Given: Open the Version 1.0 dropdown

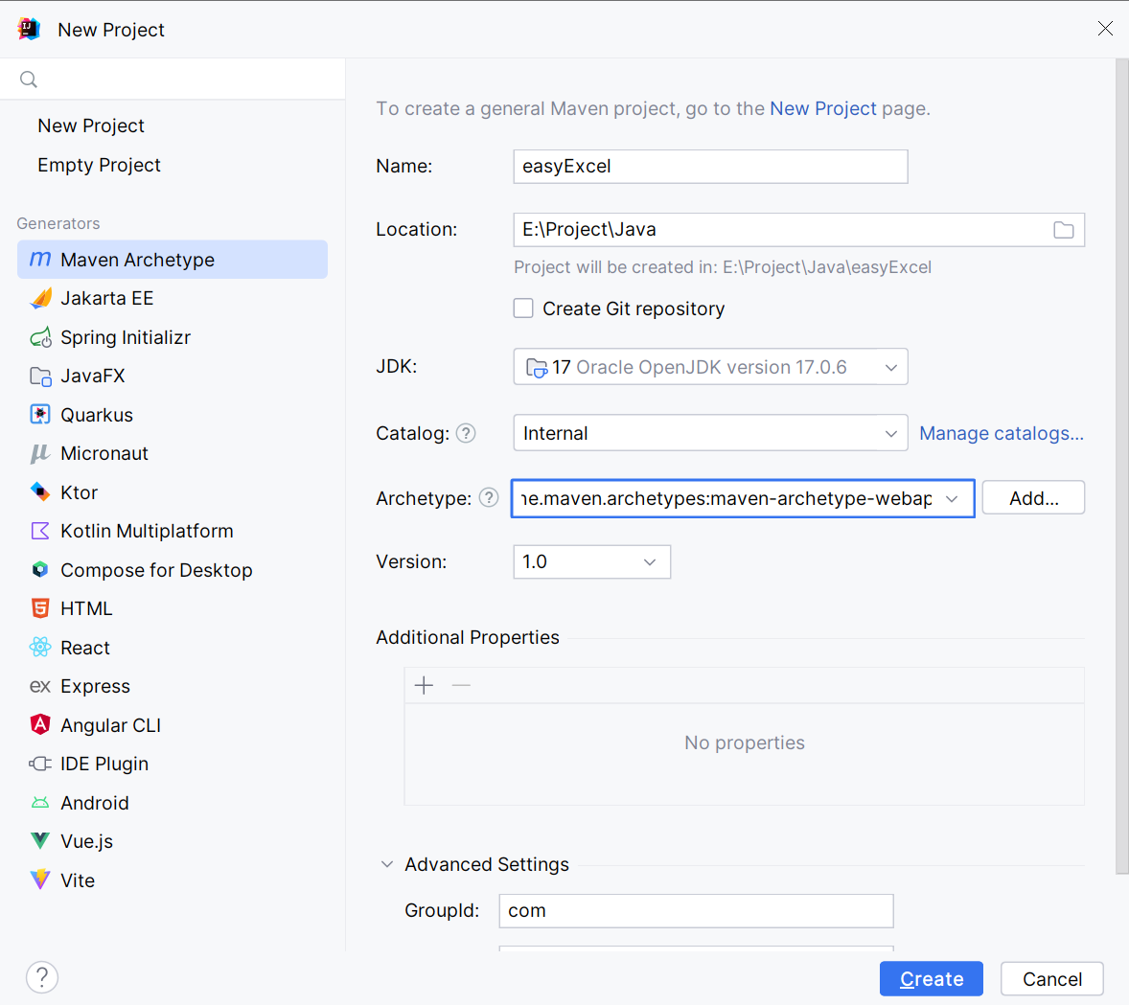Looking at the screenshot, I should point(592,561).
